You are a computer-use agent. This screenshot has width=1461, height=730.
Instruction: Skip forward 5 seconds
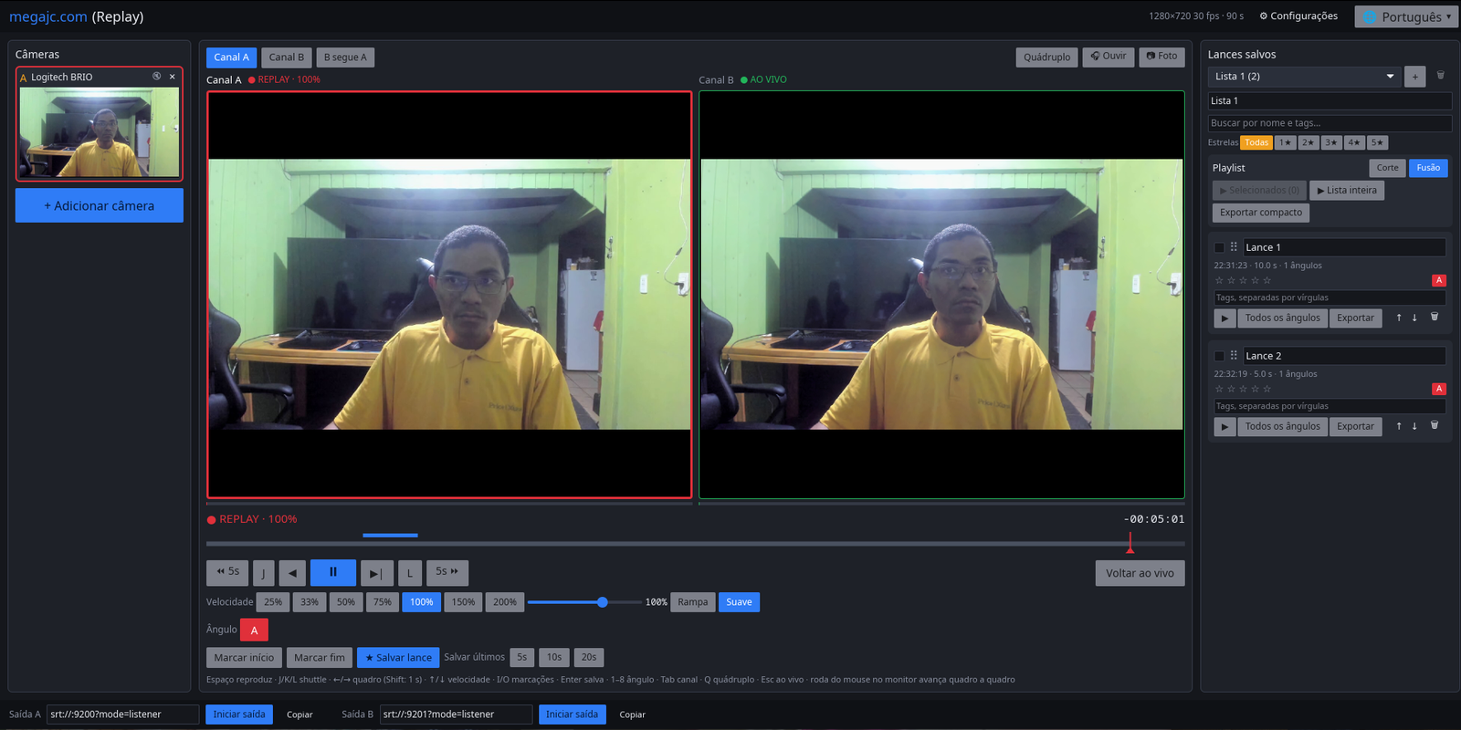(x=447, y=572)
